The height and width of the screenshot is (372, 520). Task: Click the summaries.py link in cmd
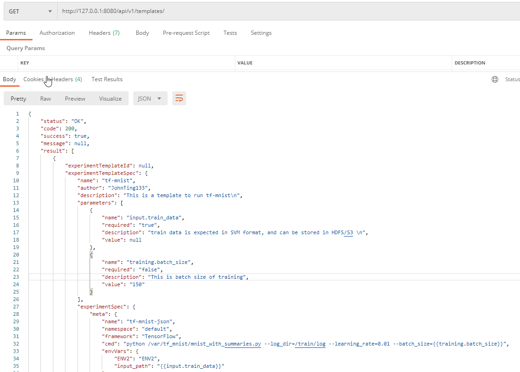243,344
